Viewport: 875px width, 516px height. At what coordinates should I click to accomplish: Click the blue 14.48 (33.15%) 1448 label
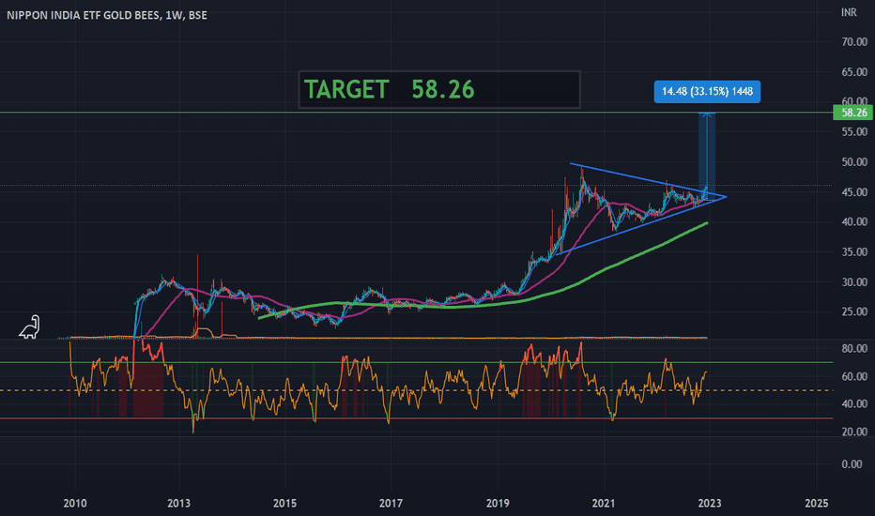pyautogui.click(x=707, y=92)
